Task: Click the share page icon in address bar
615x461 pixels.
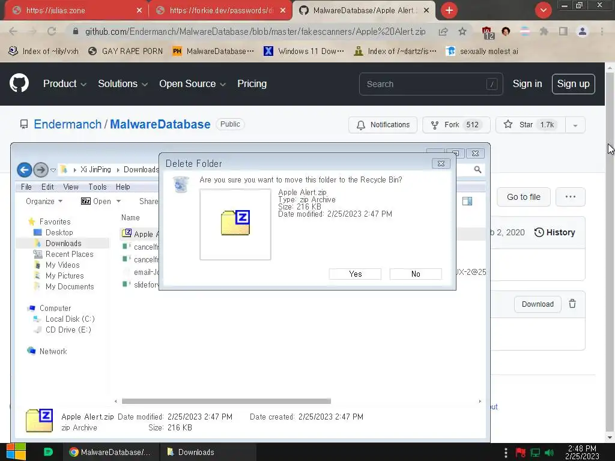Action: coord(443,31)
